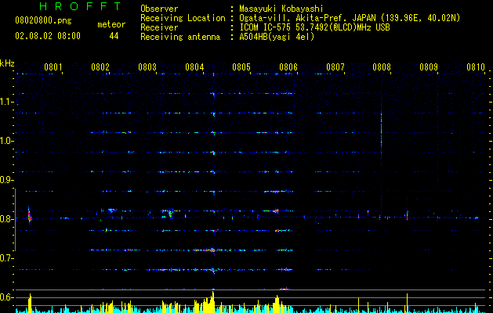Click the timestamp 02.08.02 08:00
This screenshot has width=493, height=313.
[48, 36]
